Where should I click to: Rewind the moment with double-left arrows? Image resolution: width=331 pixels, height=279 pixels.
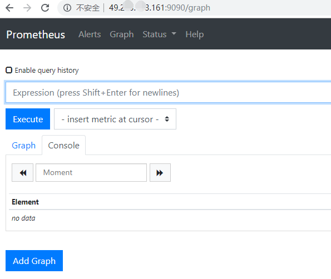[x=23, y=172]
